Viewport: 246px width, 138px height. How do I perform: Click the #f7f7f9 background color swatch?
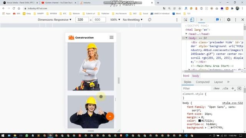209,128
